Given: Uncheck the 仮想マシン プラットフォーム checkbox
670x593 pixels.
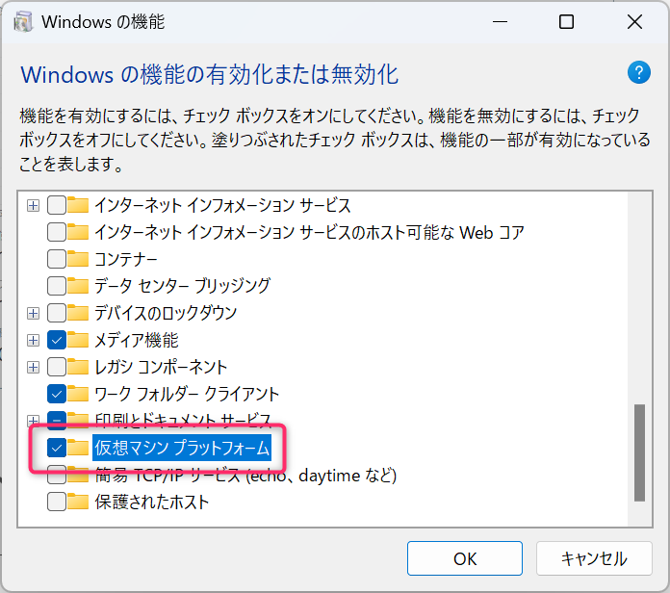Looking at the screenshot, I should tap(56, 448).
